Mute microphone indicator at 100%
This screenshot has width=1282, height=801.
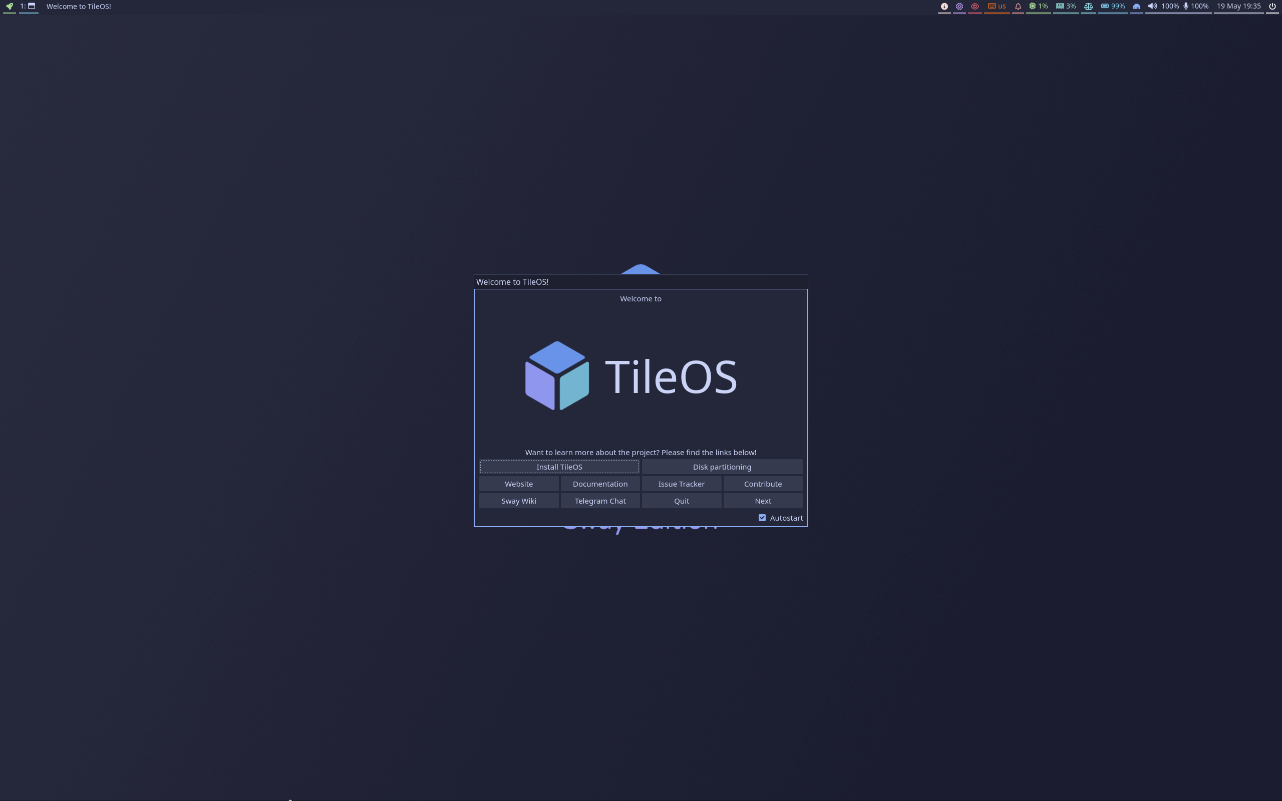tap(1196, 7)
